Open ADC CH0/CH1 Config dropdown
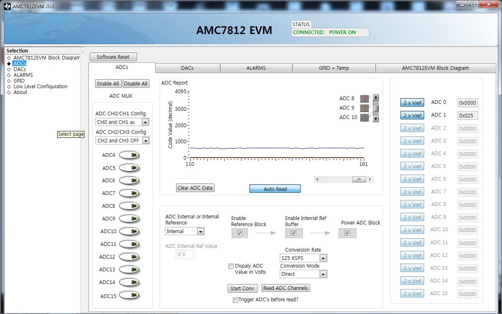This screenshot has width=502, height=314. 145,122
